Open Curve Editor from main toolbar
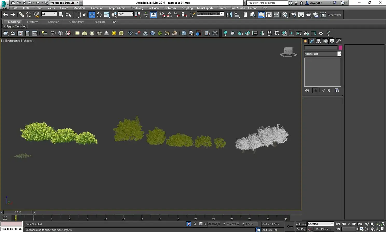The image size is (386, 232). click(269, 15)
